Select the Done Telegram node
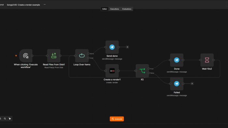The height and width of the screenshot is (128, 228). [177, 60]
